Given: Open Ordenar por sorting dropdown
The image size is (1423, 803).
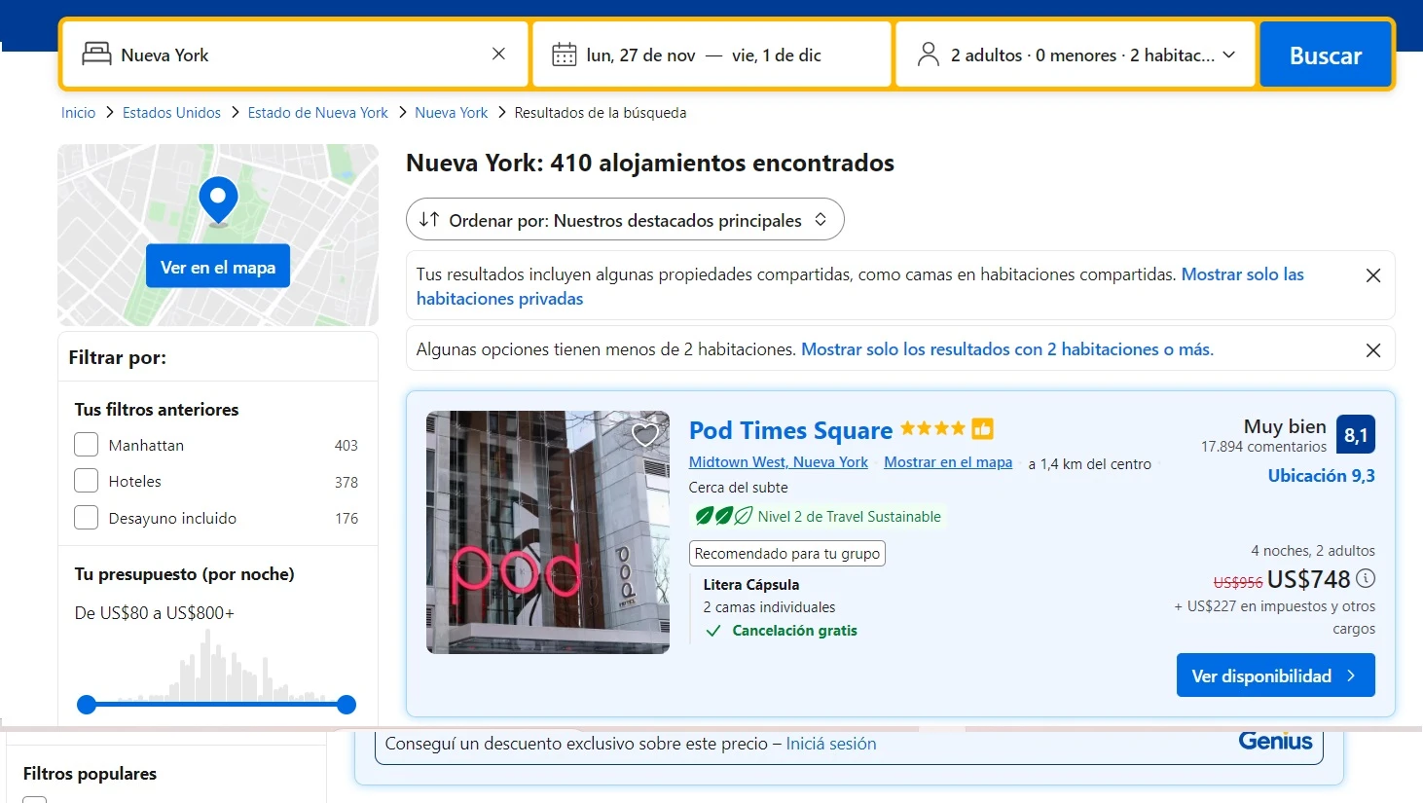Looking at the screenshot, I should click(x=625, y=220).
